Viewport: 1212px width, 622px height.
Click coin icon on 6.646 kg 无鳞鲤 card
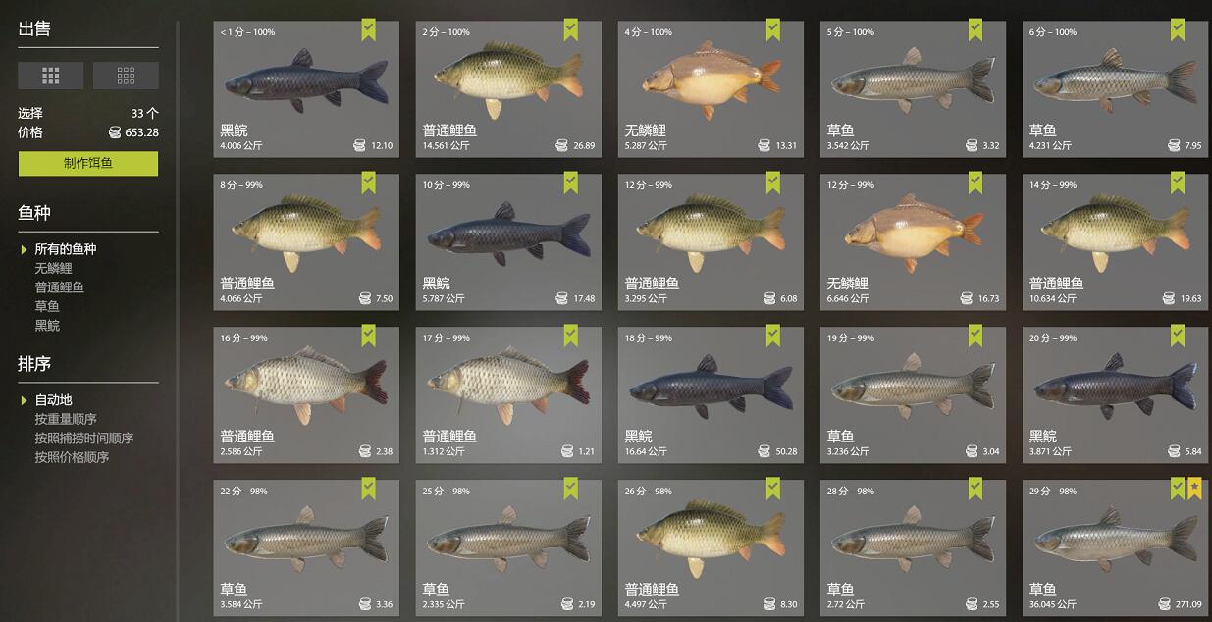(x=967, y=298)
